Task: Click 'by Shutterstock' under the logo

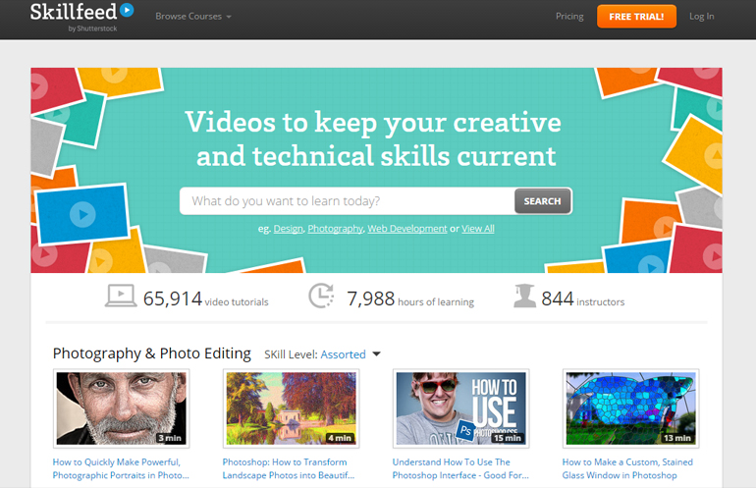Action: pyautogui.click(x=92, y=28)
